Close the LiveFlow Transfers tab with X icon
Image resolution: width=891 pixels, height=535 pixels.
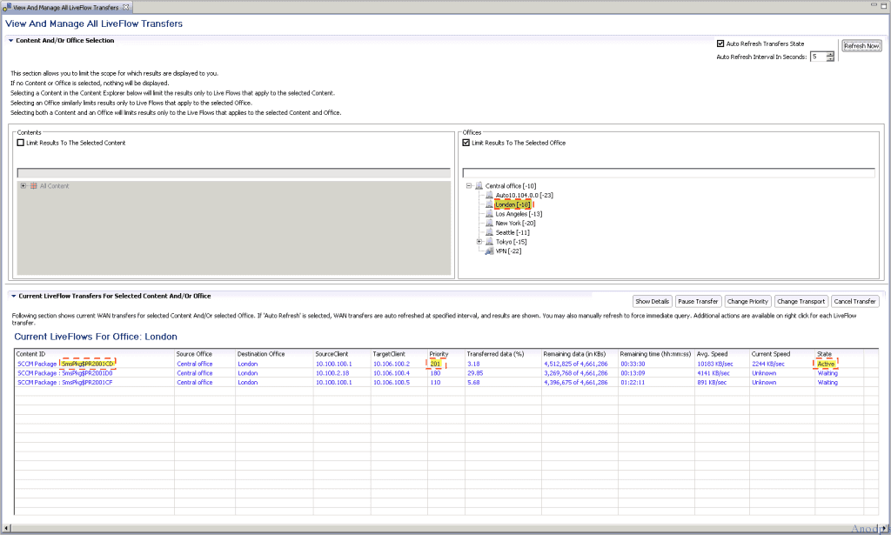click(127, 7)
